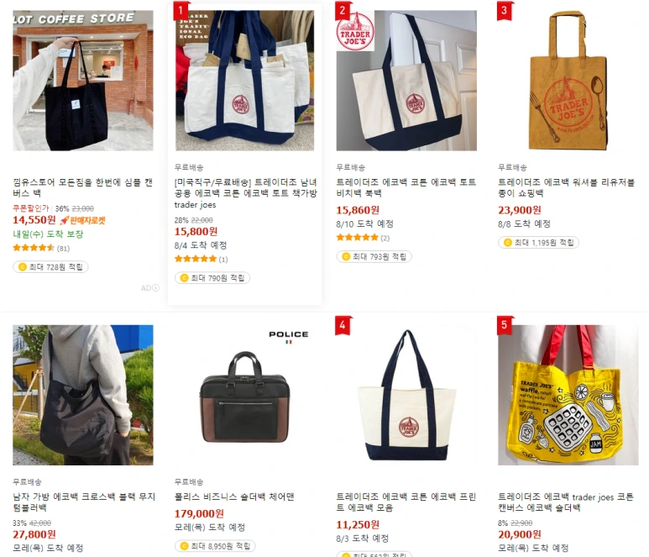Open the brown paper Trader Joe's bag image

click(568, 81)
